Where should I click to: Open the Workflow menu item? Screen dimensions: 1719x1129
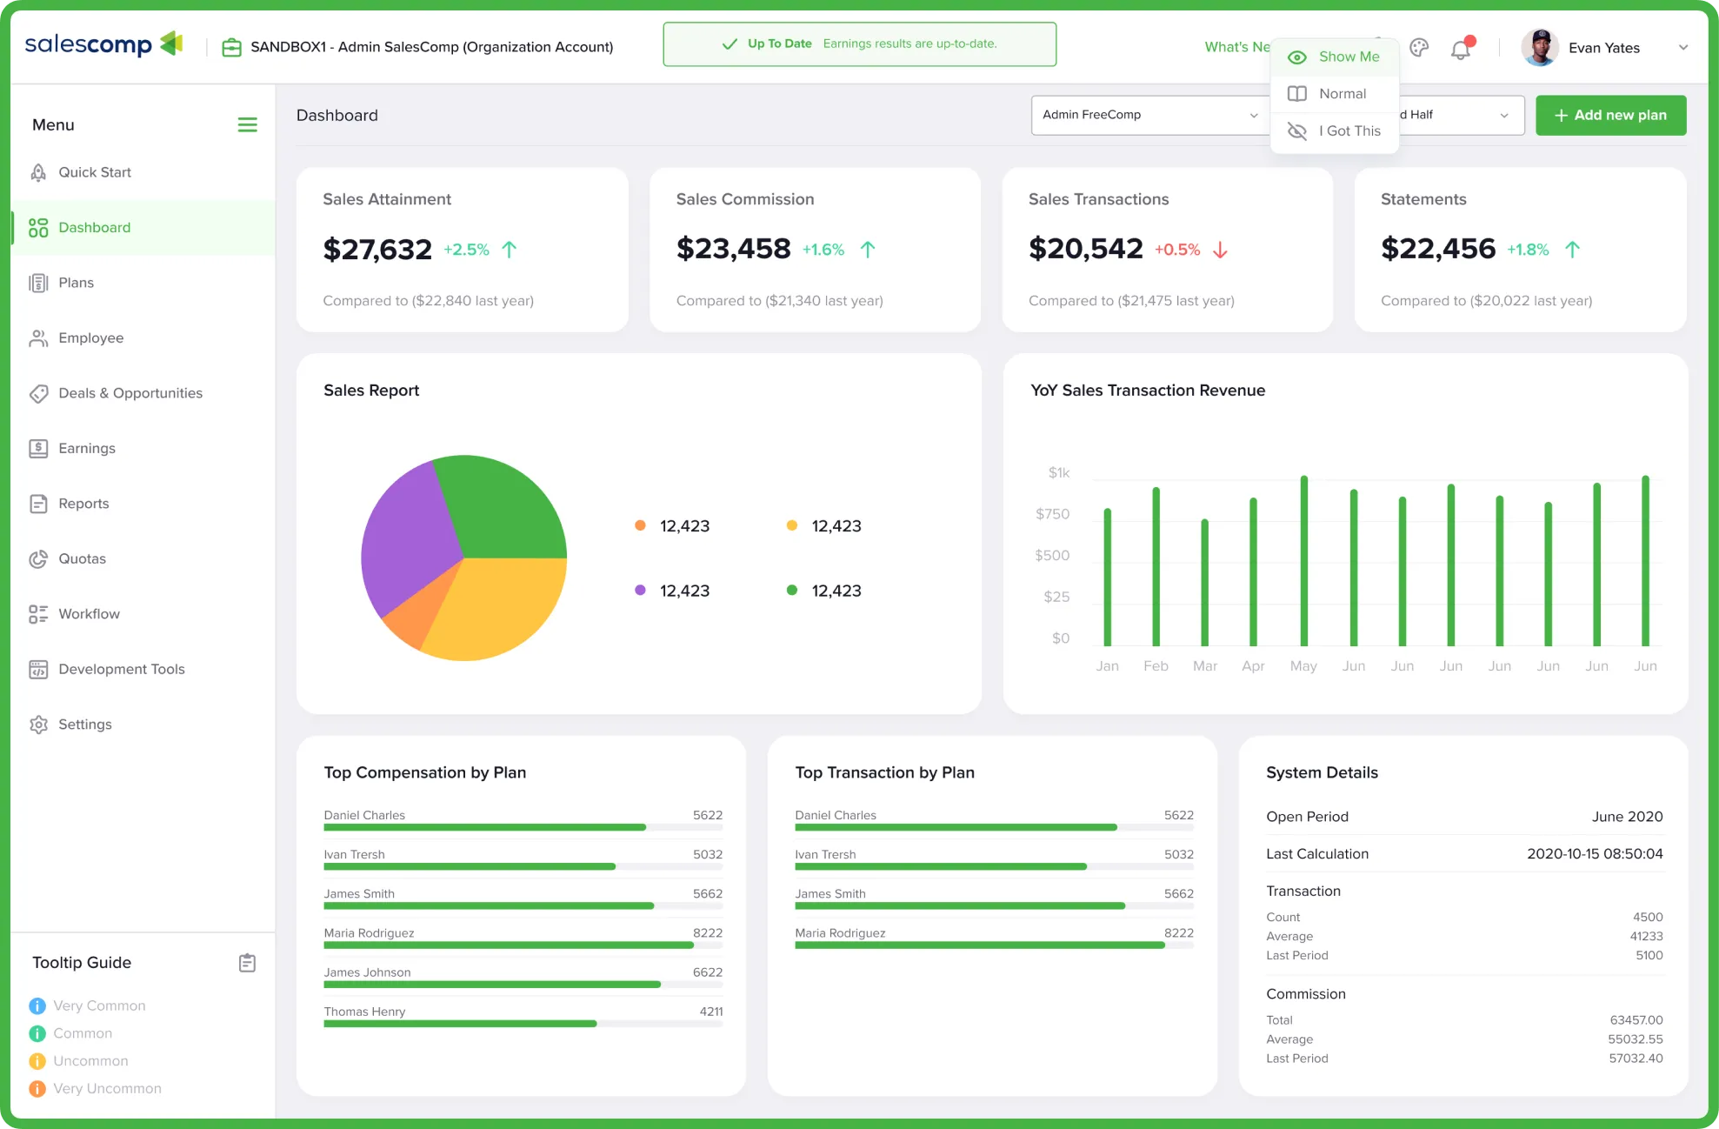90,614
